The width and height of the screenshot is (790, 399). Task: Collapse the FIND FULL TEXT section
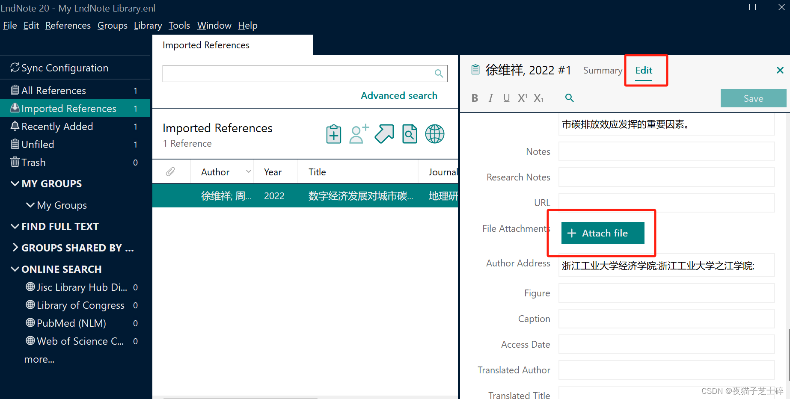(15, 226)
